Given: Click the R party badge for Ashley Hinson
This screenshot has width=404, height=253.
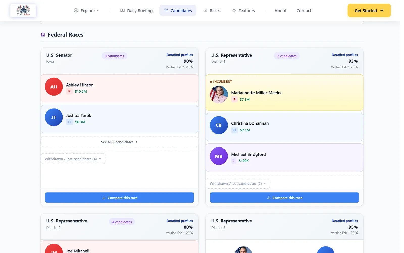Looking at the screenshot, I should pos(69,91).
